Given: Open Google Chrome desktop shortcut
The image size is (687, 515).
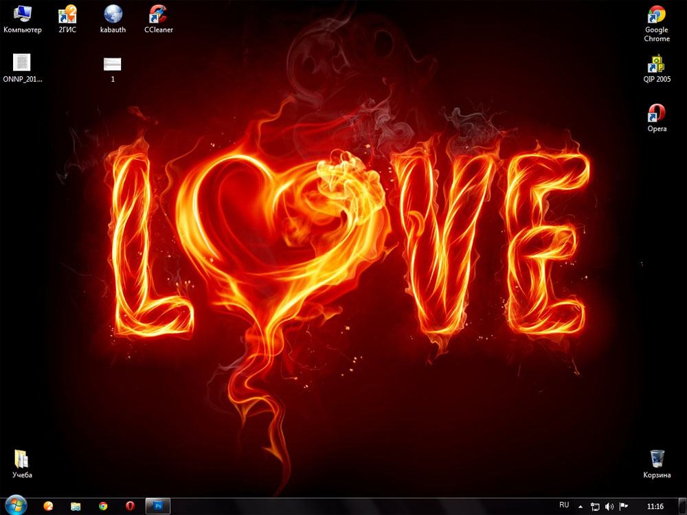Looking at the screenshot, I should click(656, 23).
